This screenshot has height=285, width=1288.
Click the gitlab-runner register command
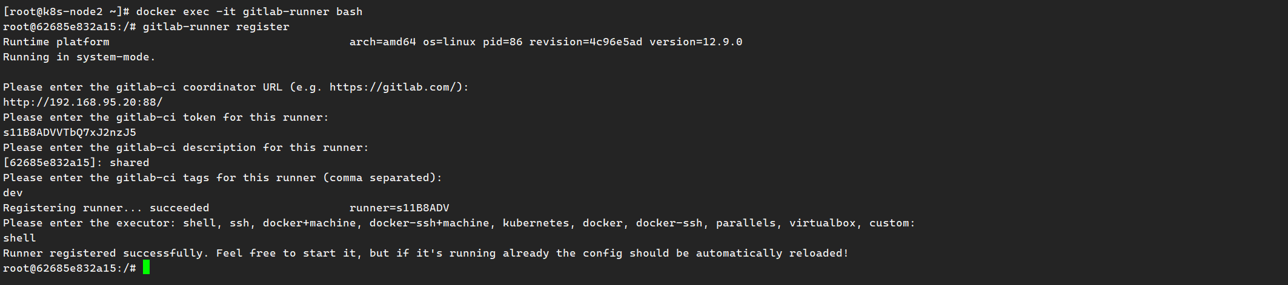[216, 27]
